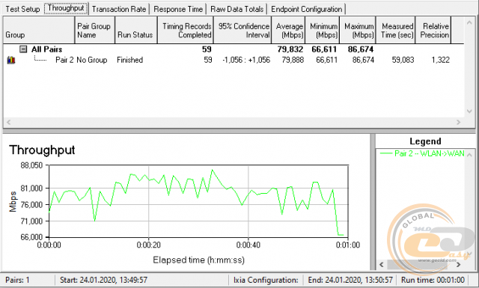Click the Pair 2 chart icon
Screen dimensions: 479x288
11,60
